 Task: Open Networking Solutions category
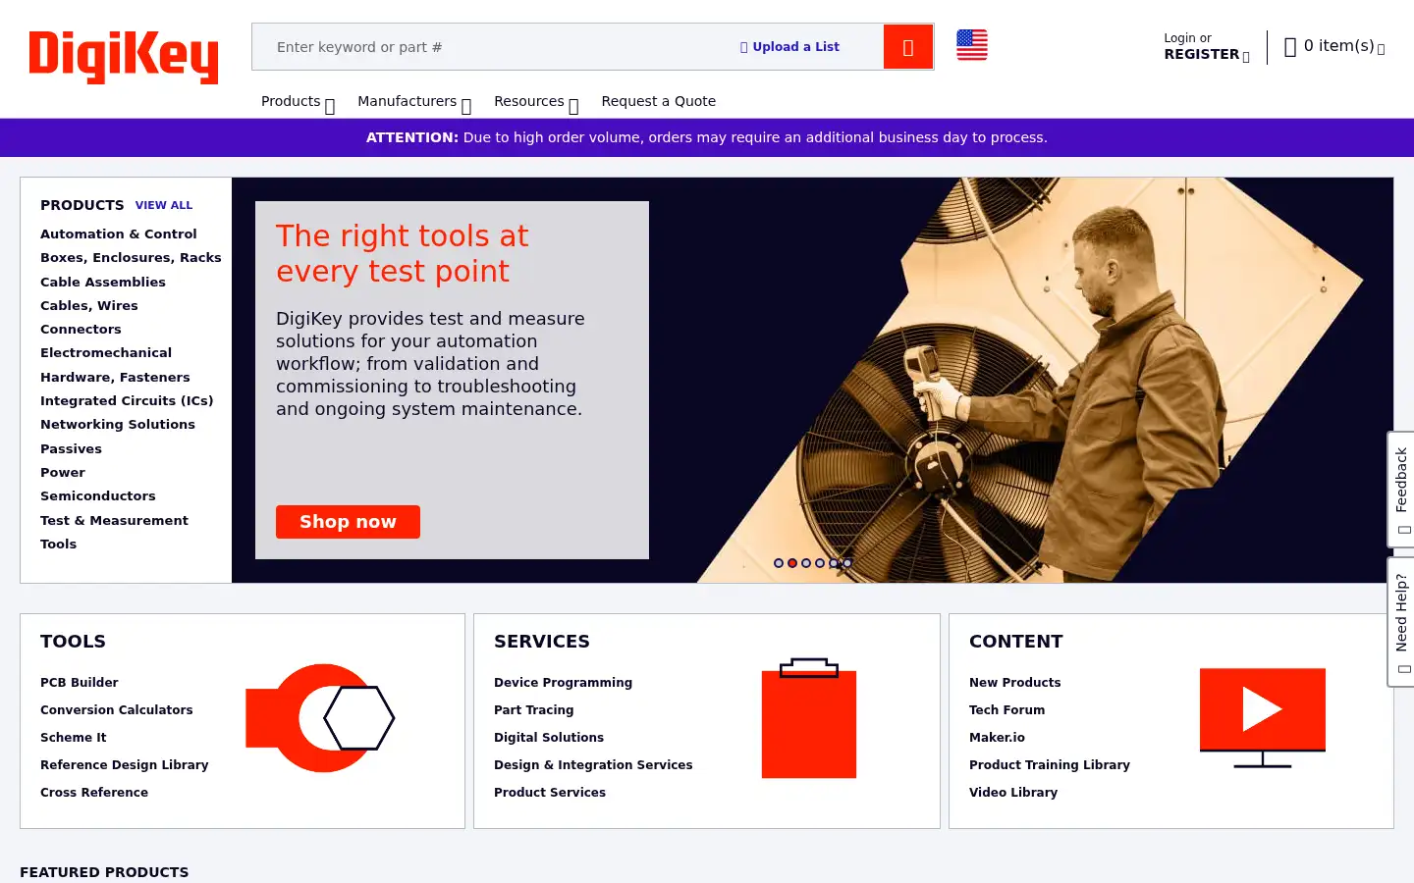coord(118,425)
